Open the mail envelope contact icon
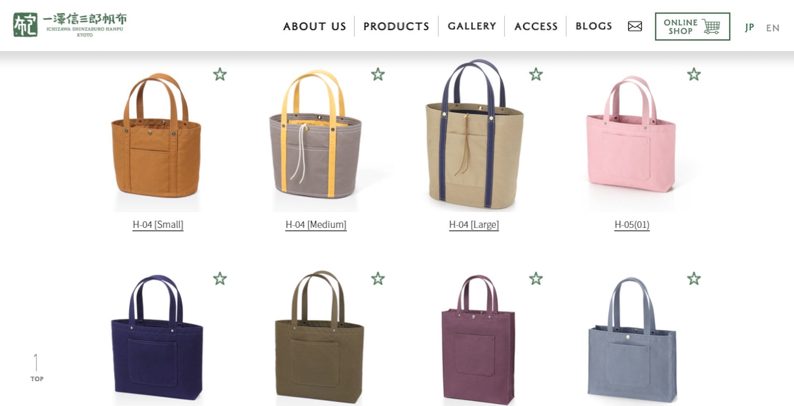Viewport: 794px width, 406px height. click(635, 26)
